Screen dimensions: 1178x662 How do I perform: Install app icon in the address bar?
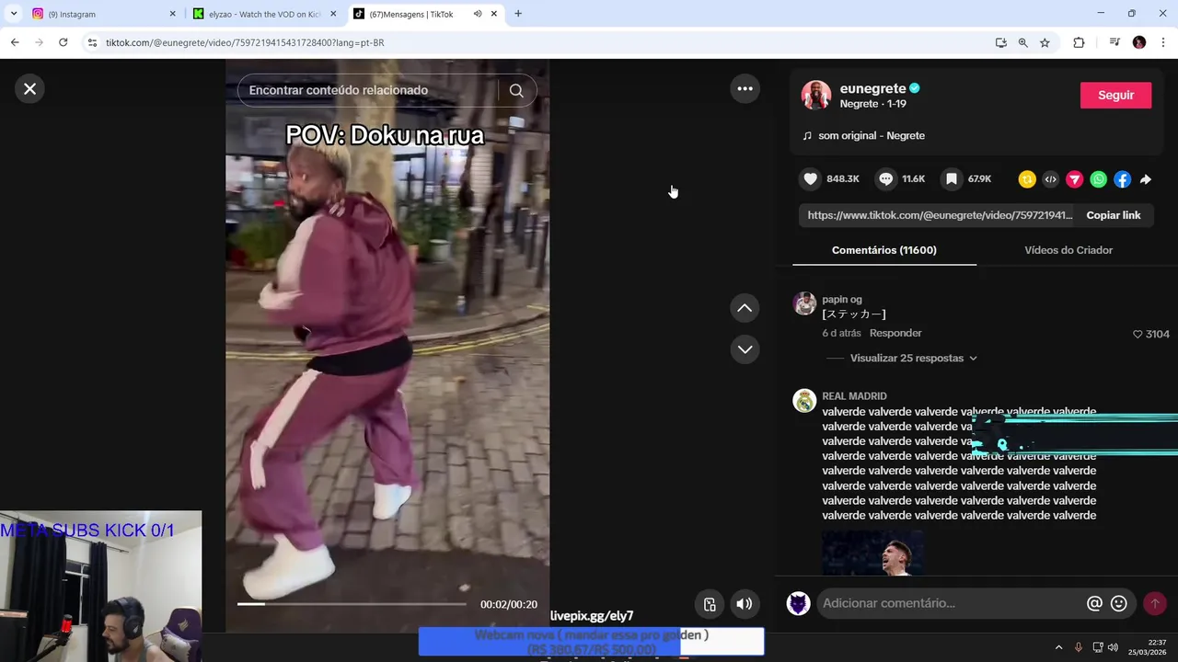point(1000,42)
